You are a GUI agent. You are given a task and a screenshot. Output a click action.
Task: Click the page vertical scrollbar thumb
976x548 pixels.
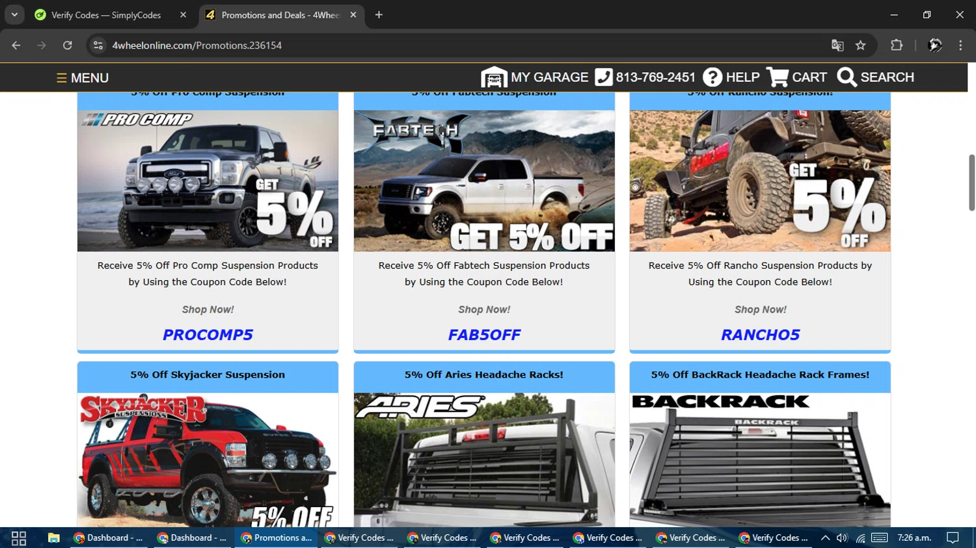tap(971, 183)
